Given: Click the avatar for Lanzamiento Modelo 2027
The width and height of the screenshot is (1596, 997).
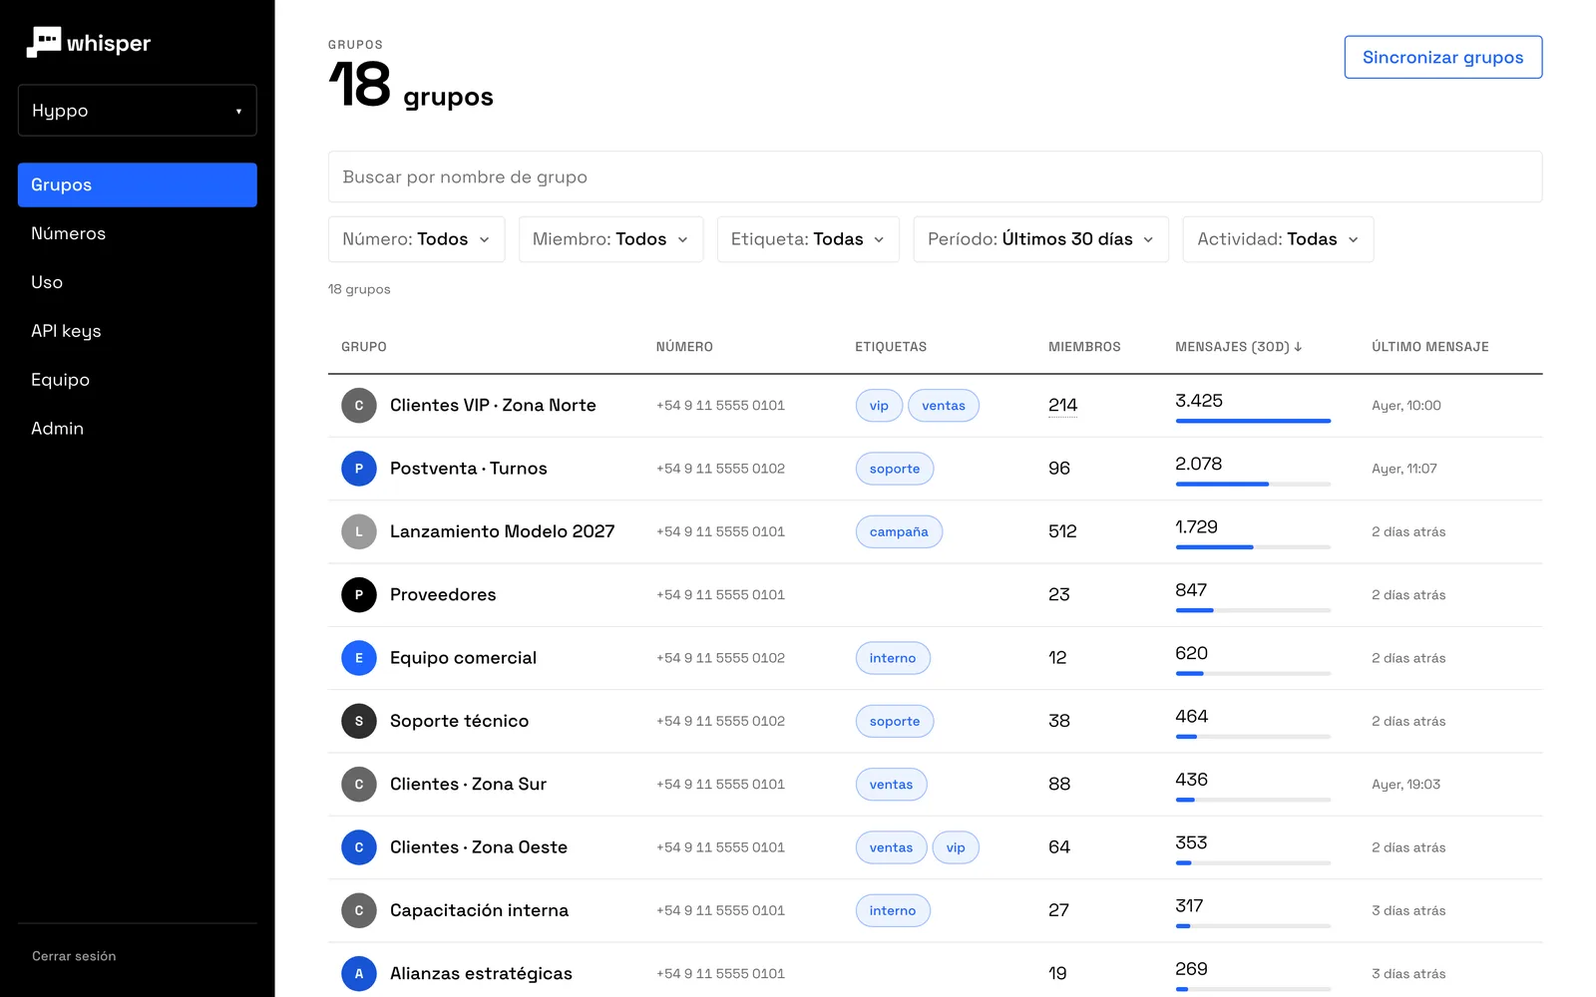Looking at the screenshot, I should (359, 531).
